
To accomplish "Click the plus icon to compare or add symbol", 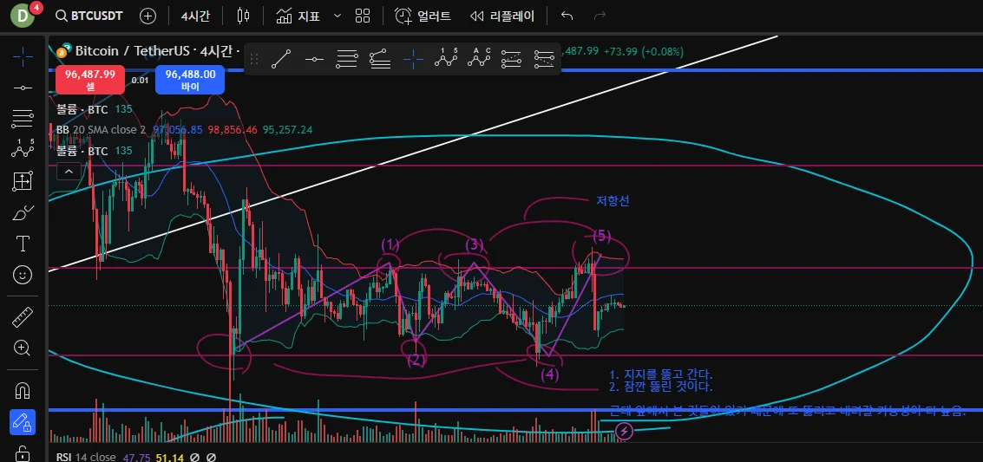I will click(x=148, y=16).
